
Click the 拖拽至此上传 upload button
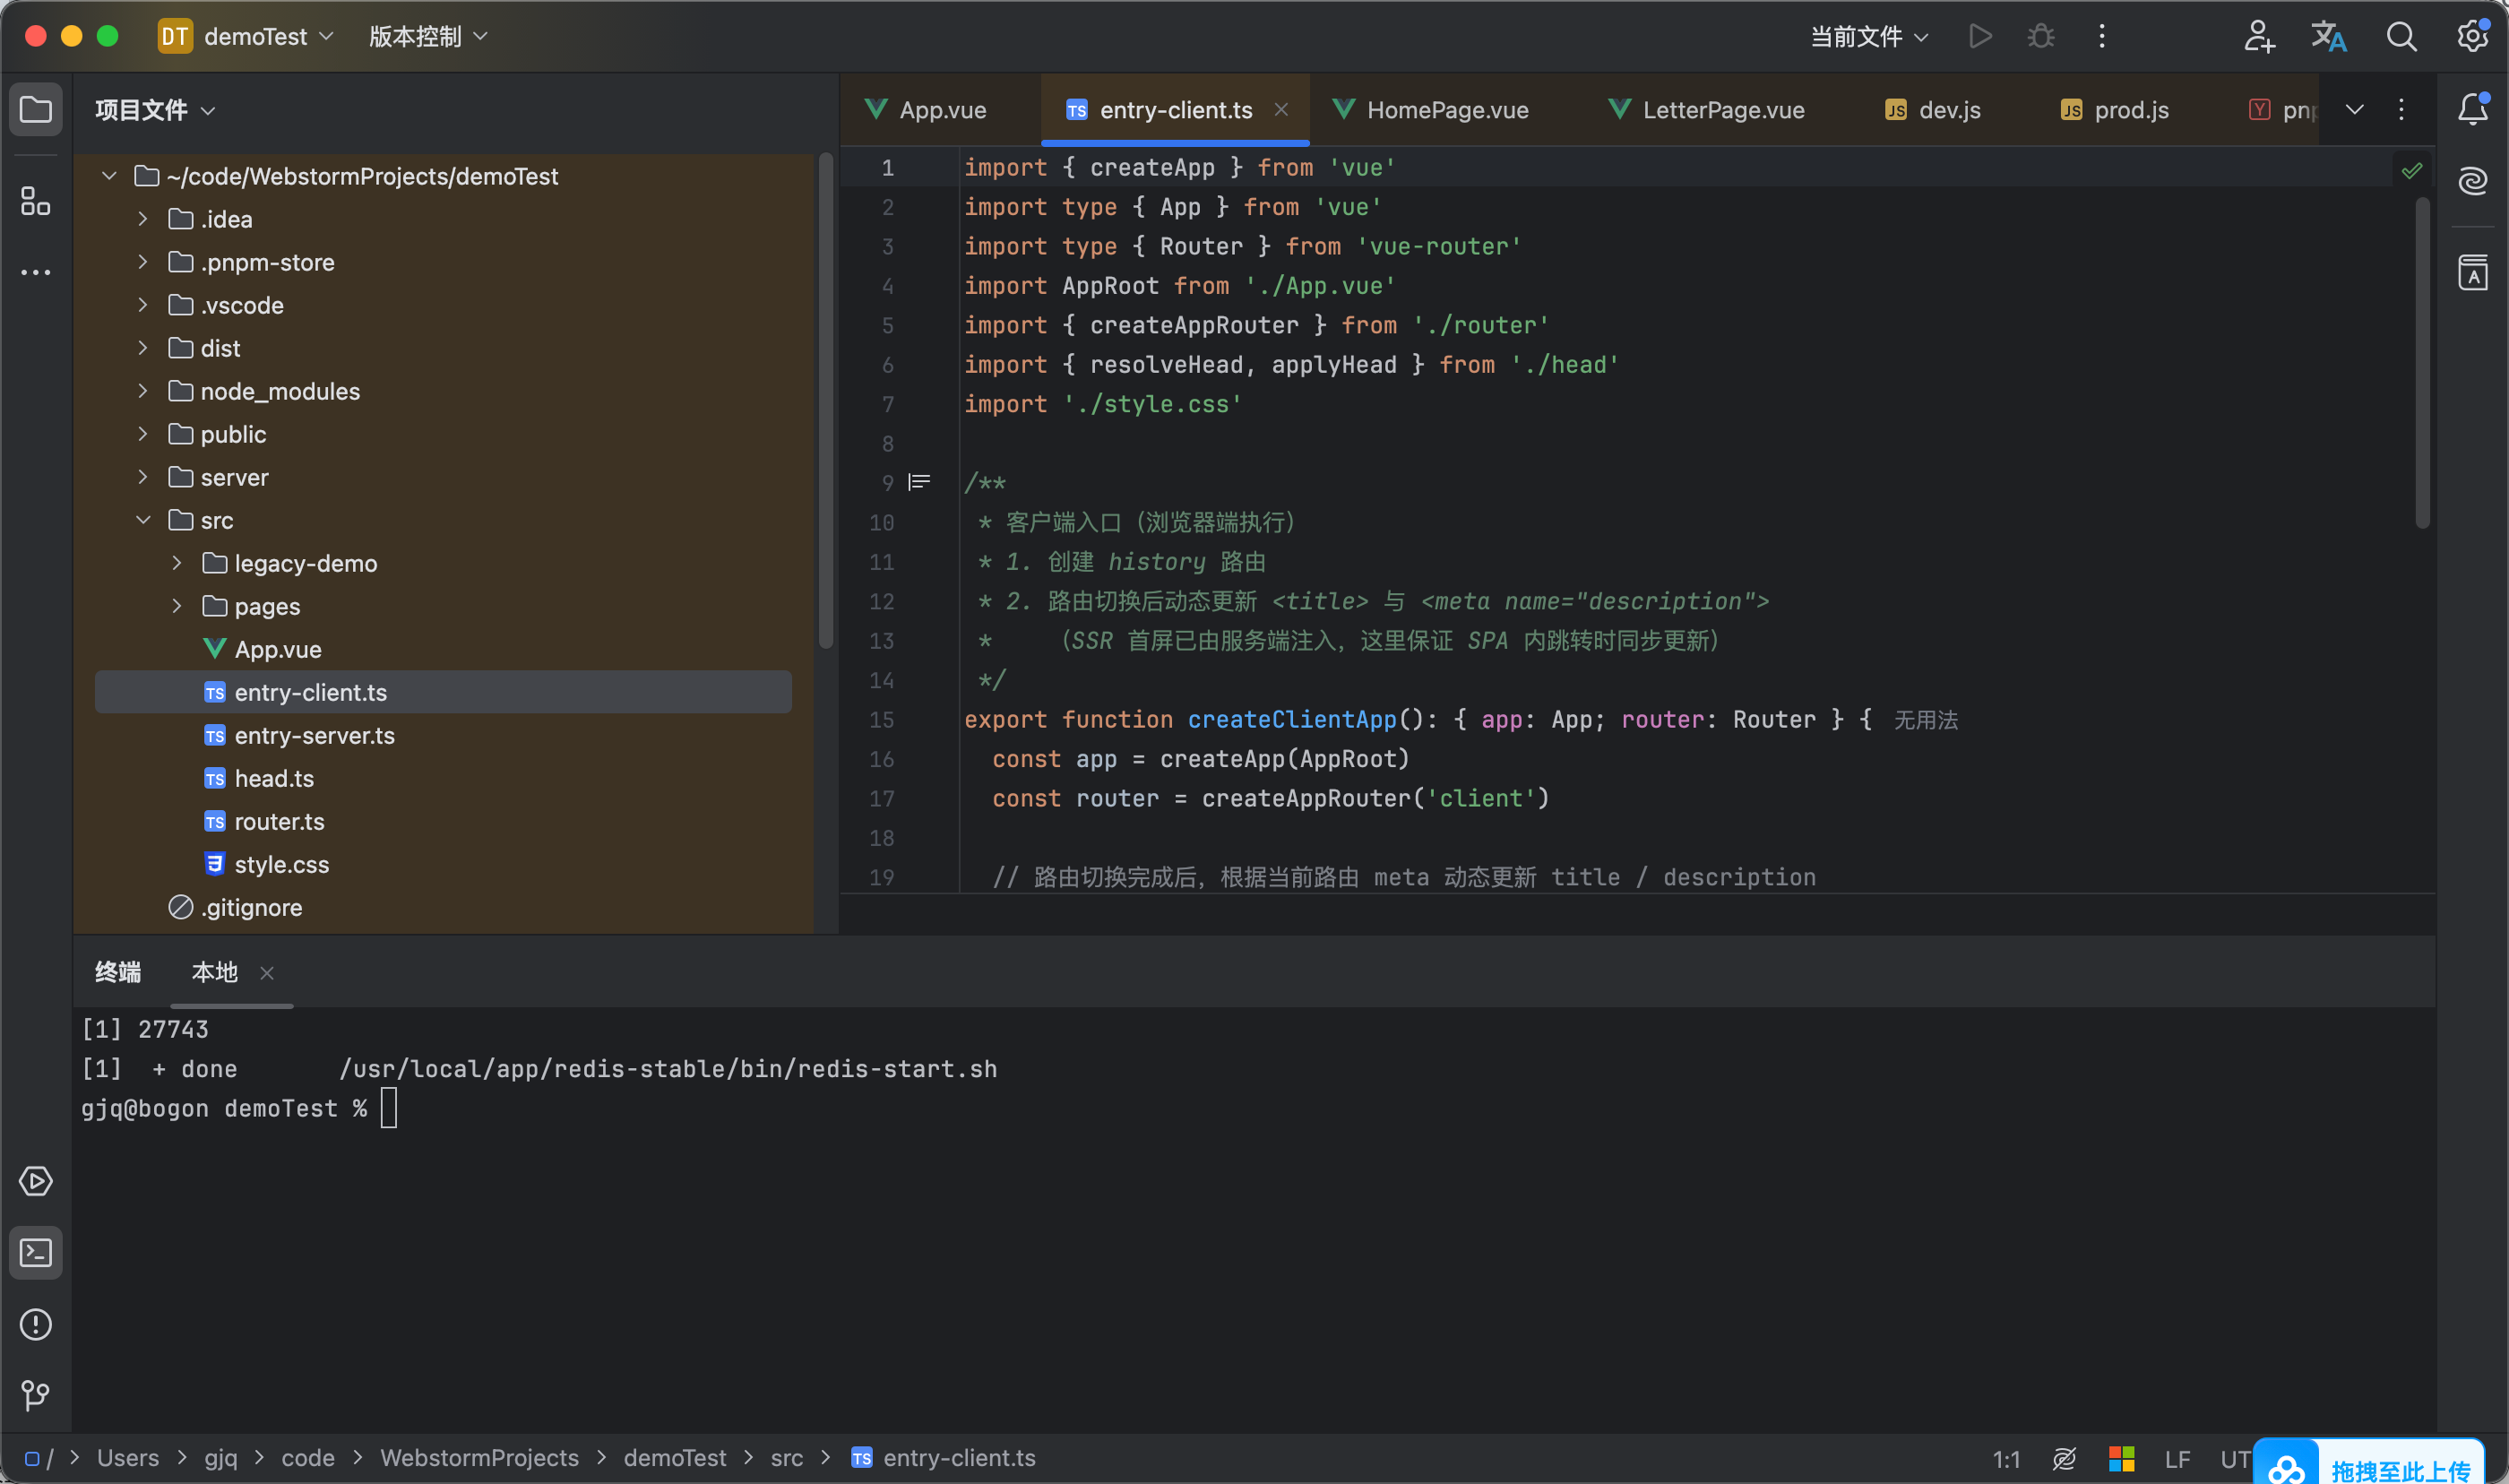coord(2400,1469)
